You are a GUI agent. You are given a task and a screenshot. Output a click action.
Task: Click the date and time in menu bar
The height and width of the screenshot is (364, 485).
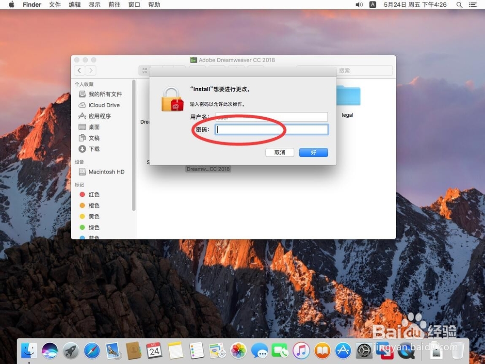coord(415,5)
